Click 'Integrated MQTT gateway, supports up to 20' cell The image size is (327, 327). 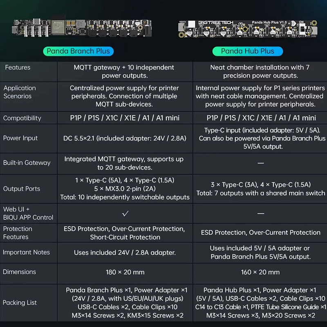click(x=125, y=163)
